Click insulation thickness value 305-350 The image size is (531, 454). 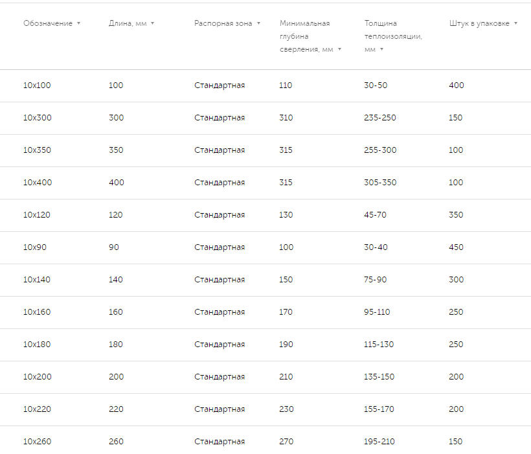pos(380,183)
